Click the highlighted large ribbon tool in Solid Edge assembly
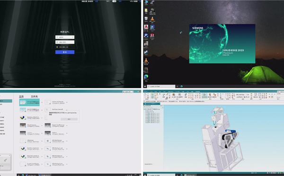Screen dimensions: 284x176 tap(204, 95)
